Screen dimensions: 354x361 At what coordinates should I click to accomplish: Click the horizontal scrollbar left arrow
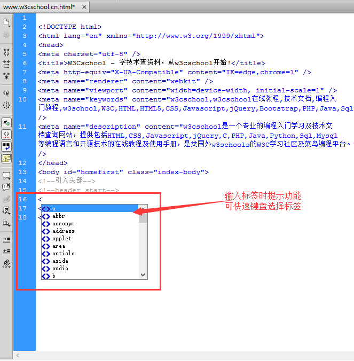18,356
